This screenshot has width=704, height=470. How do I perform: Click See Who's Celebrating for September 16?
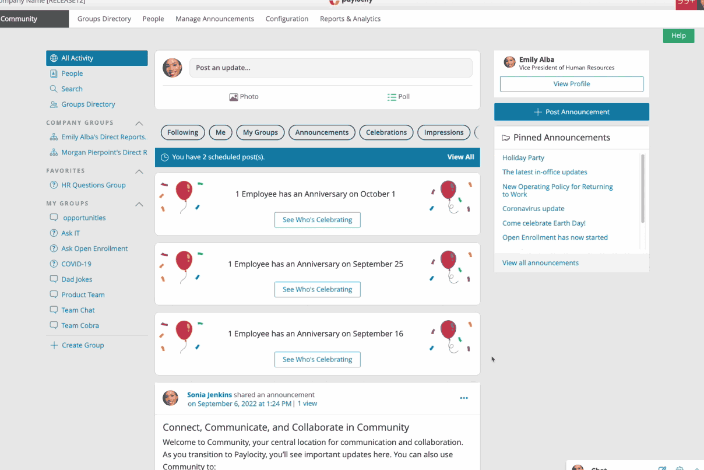[x=318, y=359]
